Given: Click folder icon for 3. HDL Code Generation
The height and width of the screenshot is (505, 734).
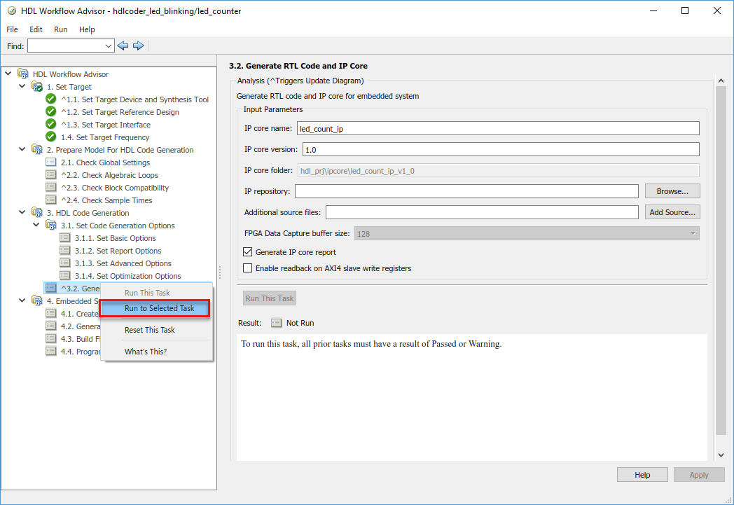Looking at the screenshot, I should coord(37,212).
